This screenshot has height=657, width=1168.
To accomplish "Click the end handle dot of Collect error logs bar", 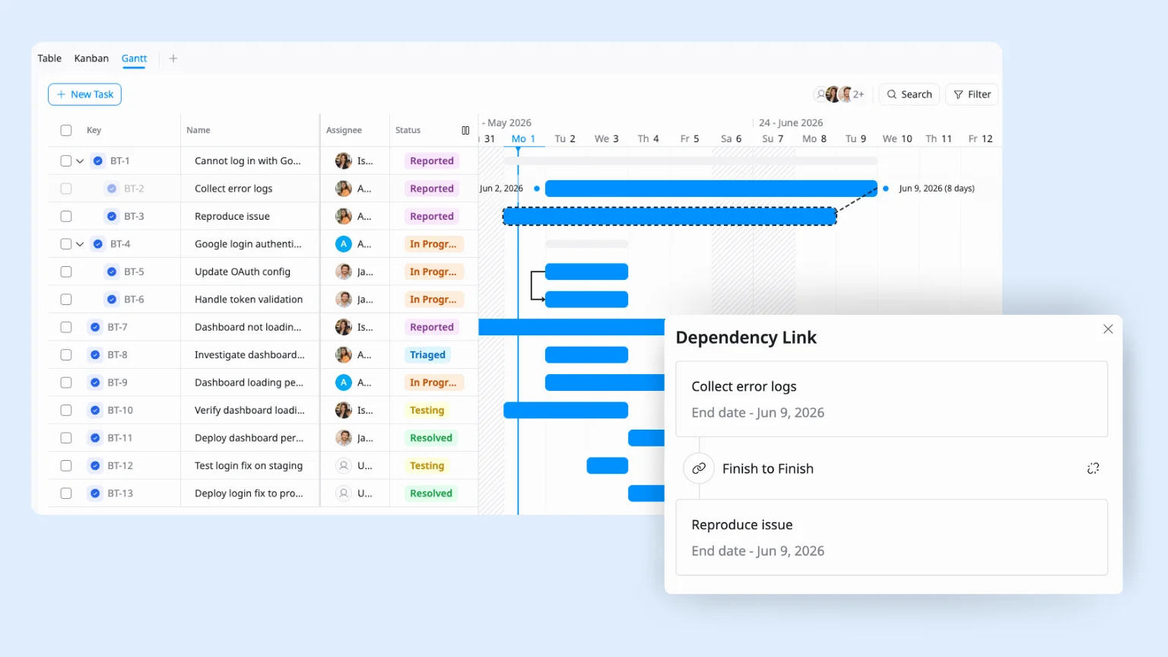I will pos(886,189).
